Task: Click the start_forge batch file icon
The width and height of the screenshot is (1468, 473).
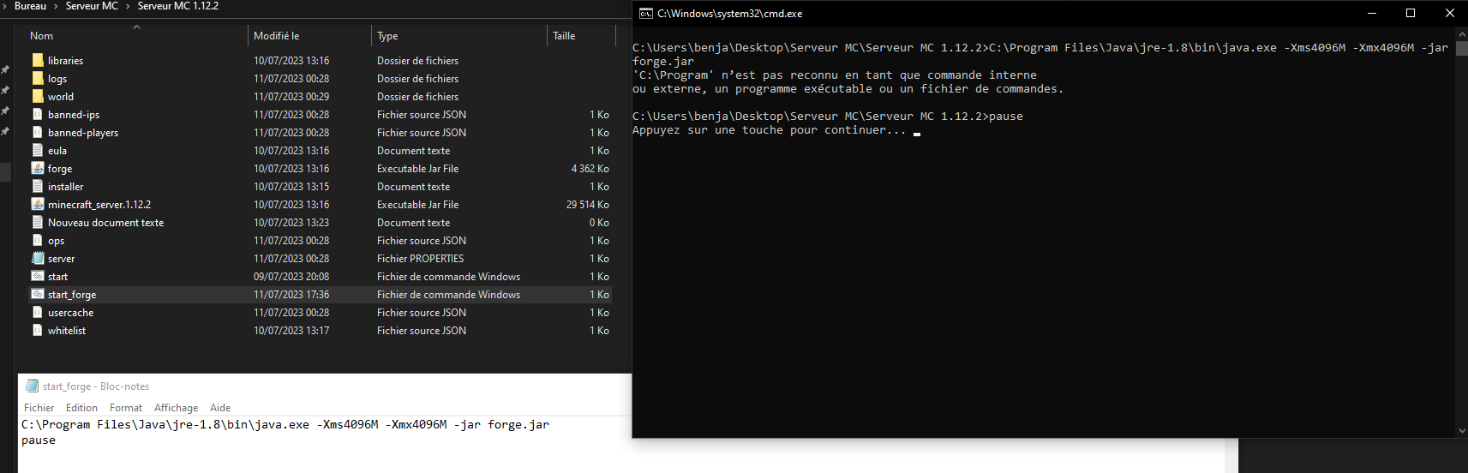Action: click(38, 295)
